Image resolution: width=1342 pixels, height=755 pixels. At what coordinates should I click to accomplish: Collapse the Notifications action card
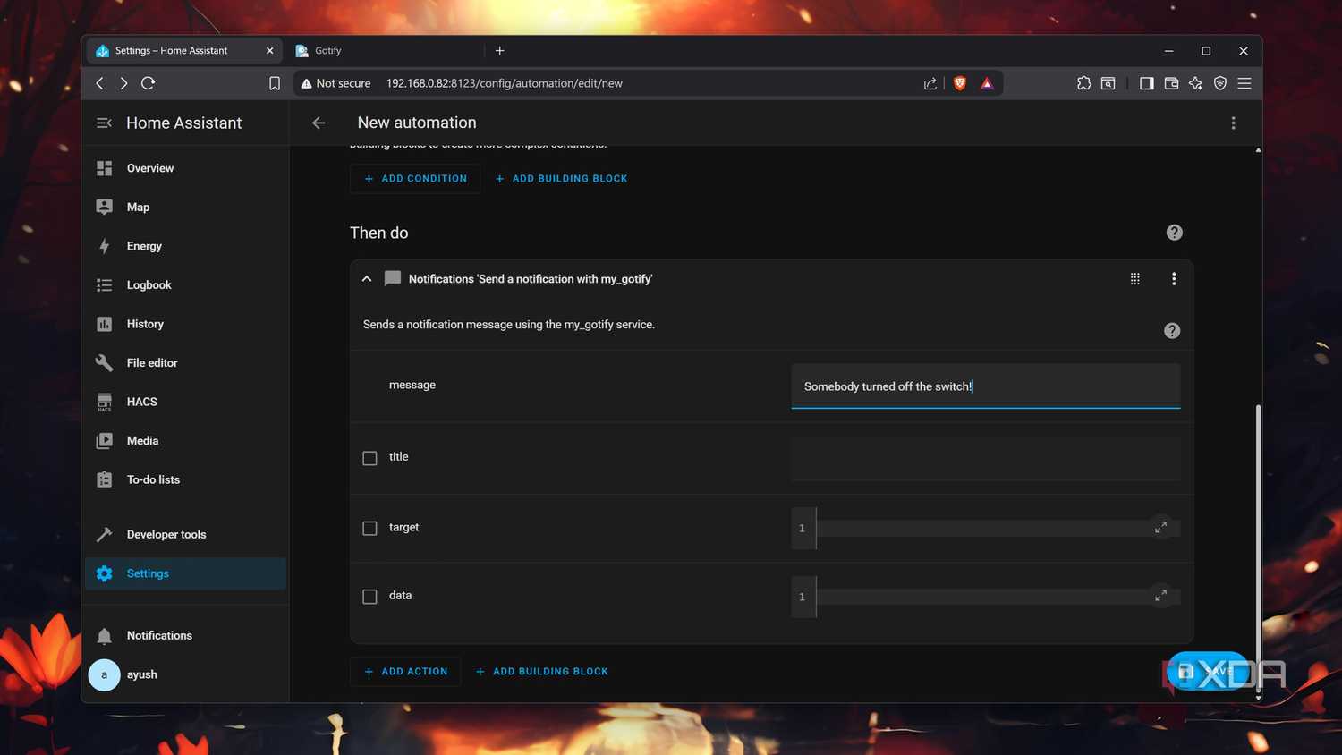(367, 279)
